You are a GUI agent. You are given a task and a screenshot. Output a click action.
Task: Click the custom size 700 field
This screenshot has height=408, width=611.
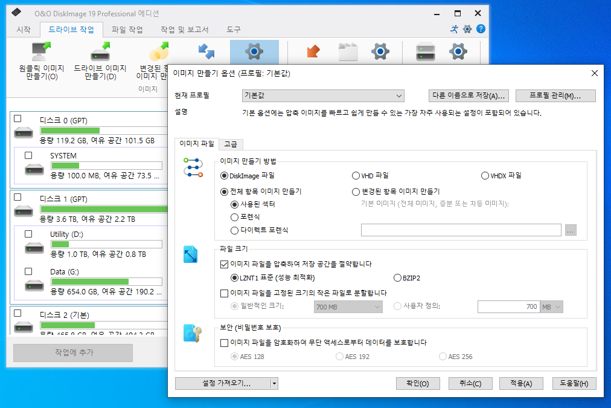508,307
